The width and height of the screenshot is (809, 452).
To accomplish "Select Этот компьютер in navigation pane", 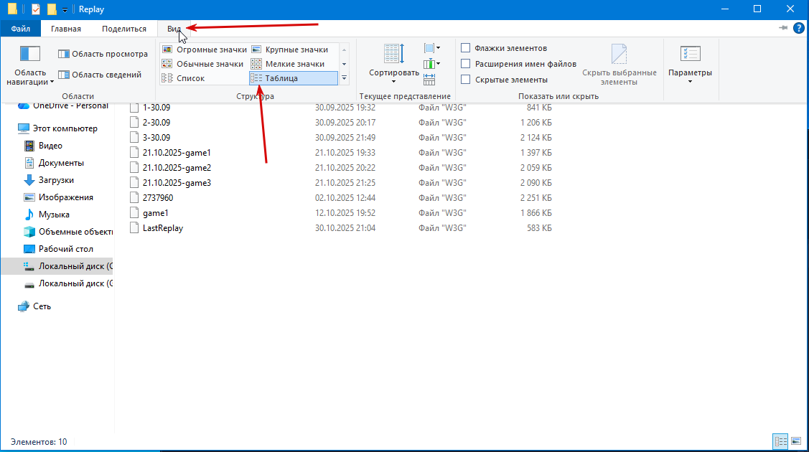I will point(57,128).
